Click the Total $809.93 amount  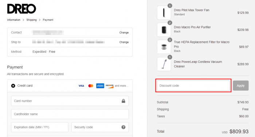pos(239,132)
